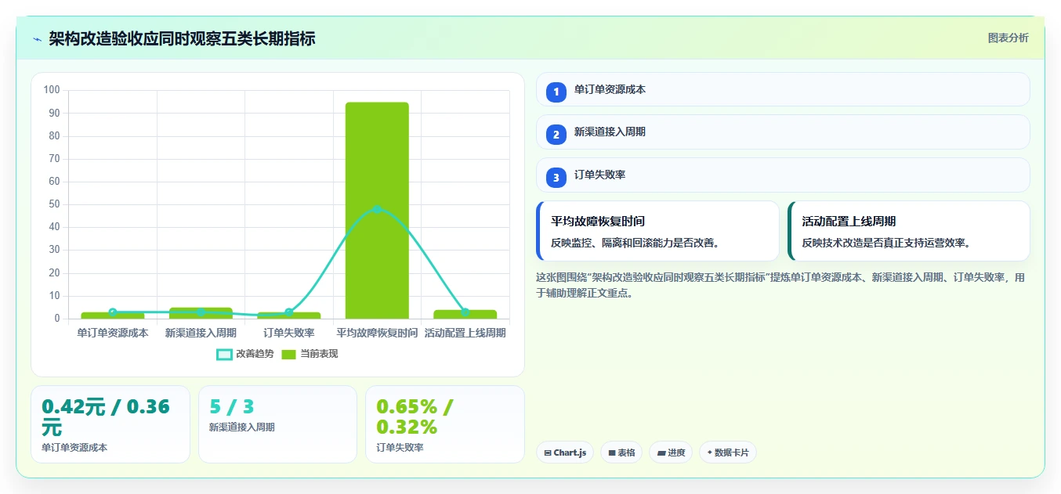1061x494 pixels.
Task: Select the 表格 tag
Action: point(621,453)
